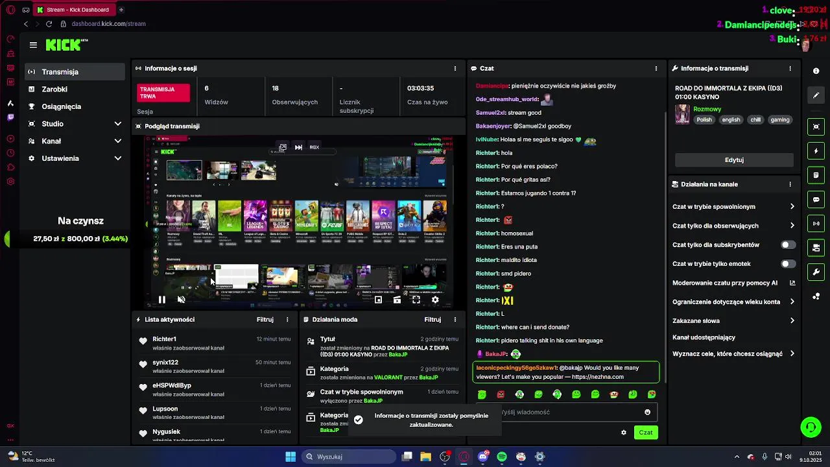The height and width of the screenshot is (467, 830).
Task: Click the Twitch icon in browser sidebar
Action: click(10, 117)
